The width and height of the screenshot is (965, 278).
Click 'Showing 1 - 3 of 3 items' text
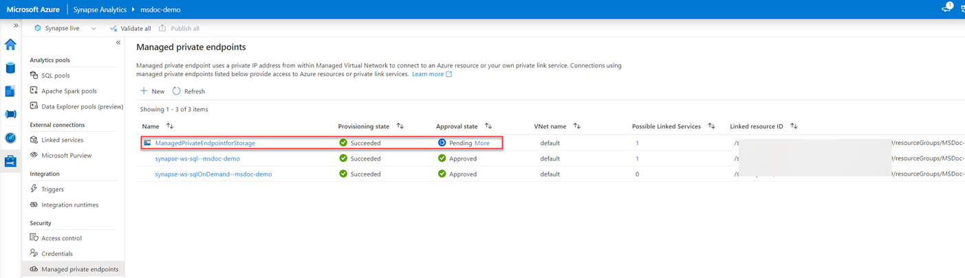pos(174,109)
